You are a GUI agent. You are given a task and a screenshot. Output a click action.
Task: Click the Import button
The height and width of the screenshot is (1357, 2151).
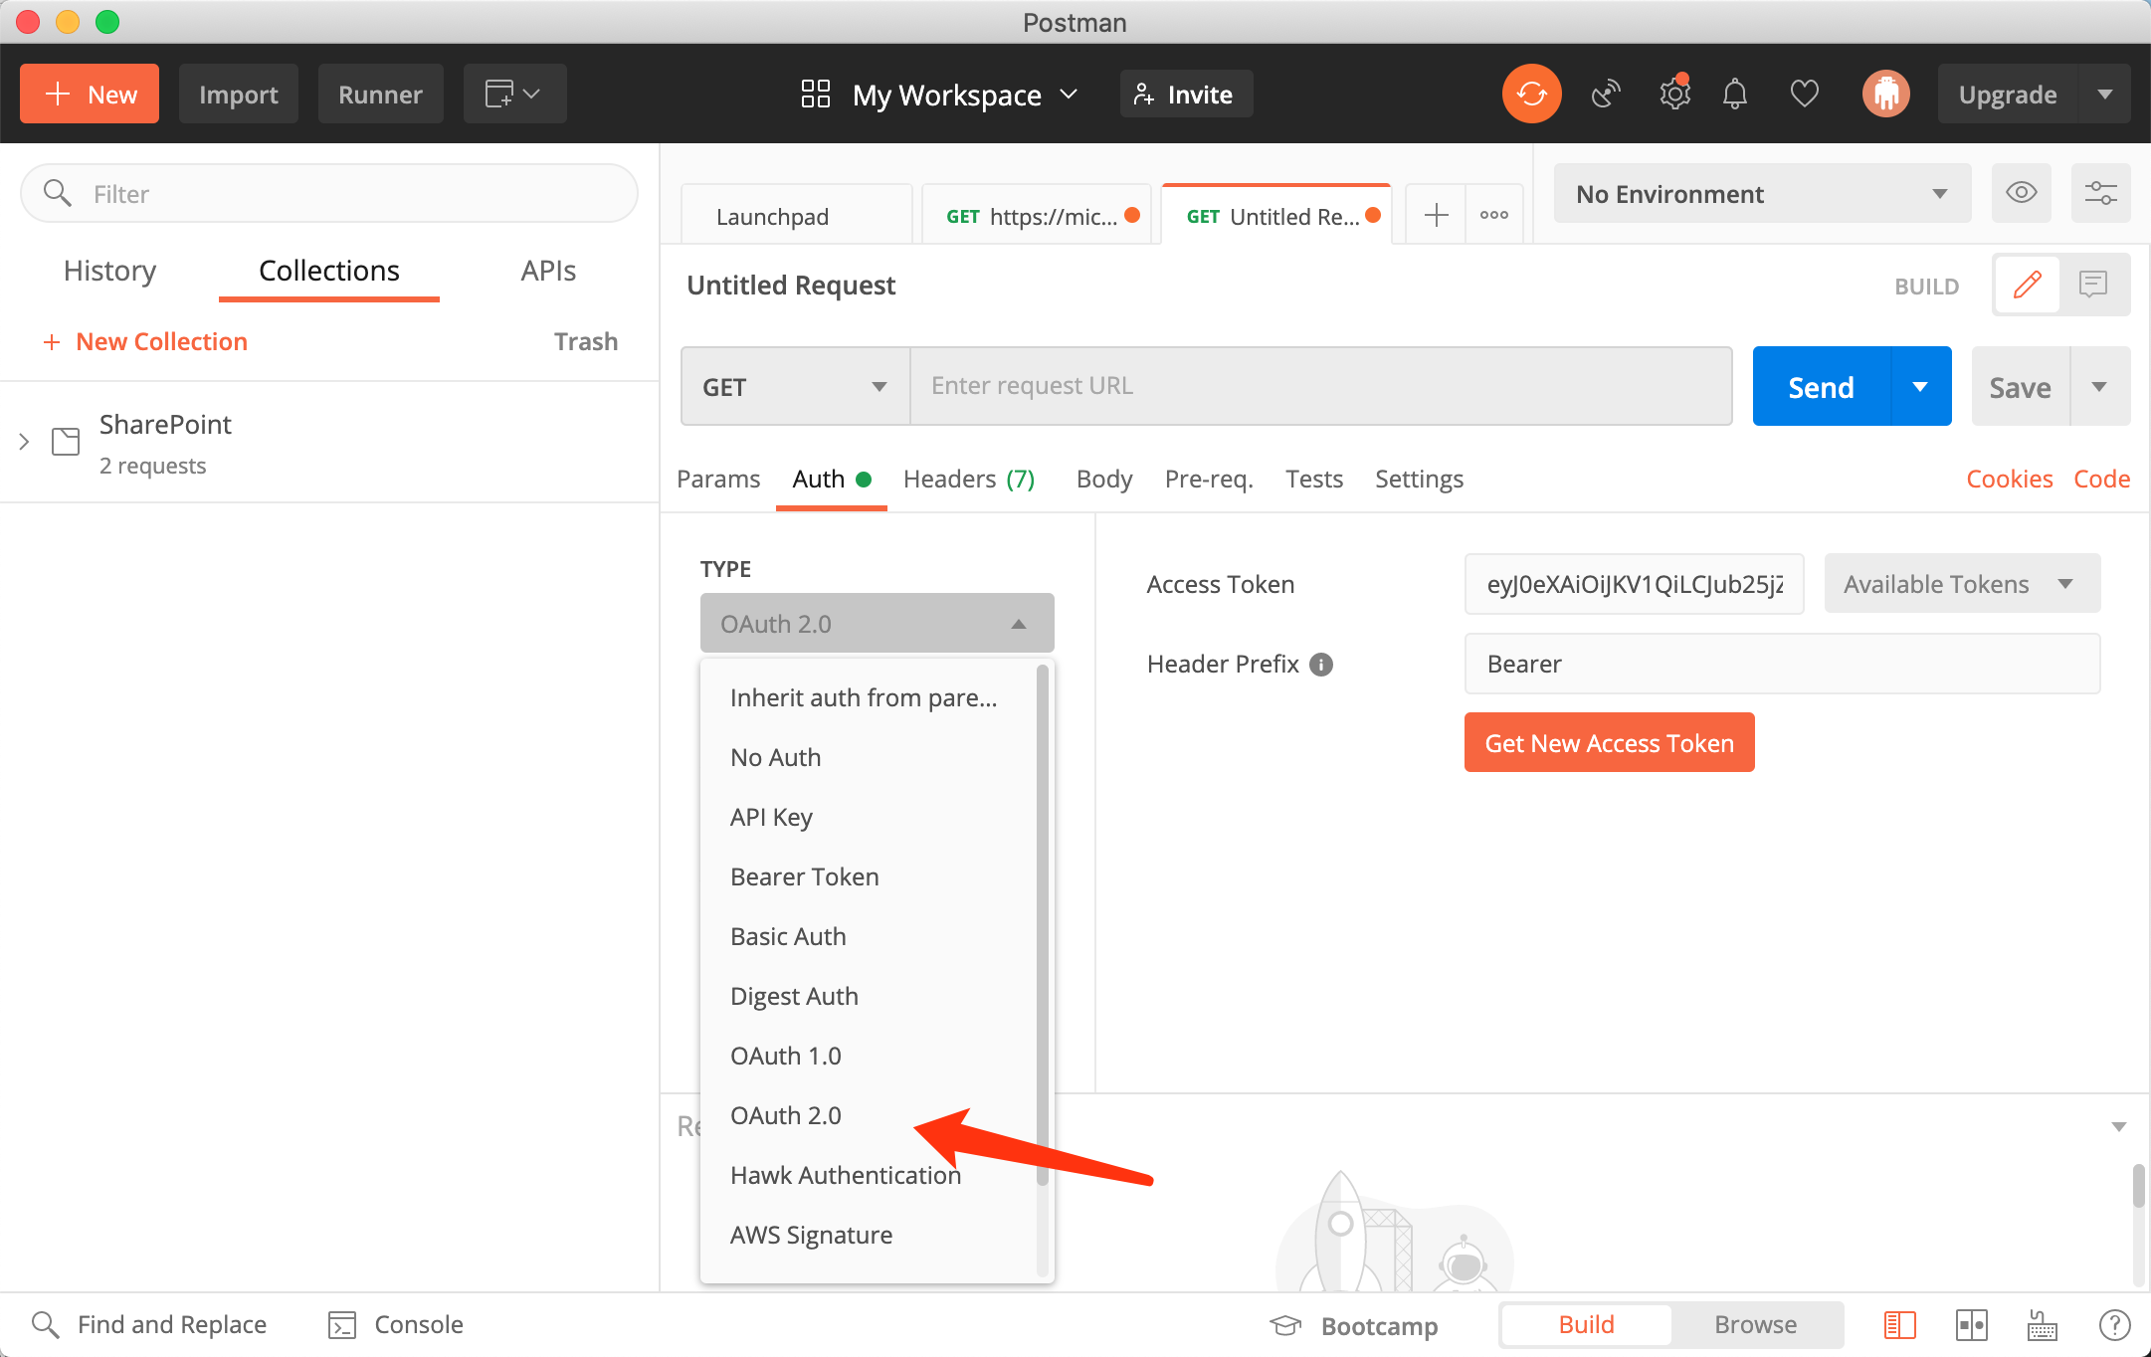tap(238, 95)
